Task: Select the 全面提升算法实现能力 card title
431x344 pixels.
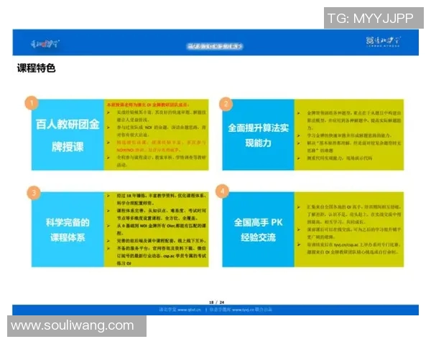Action: pos(258,135)
